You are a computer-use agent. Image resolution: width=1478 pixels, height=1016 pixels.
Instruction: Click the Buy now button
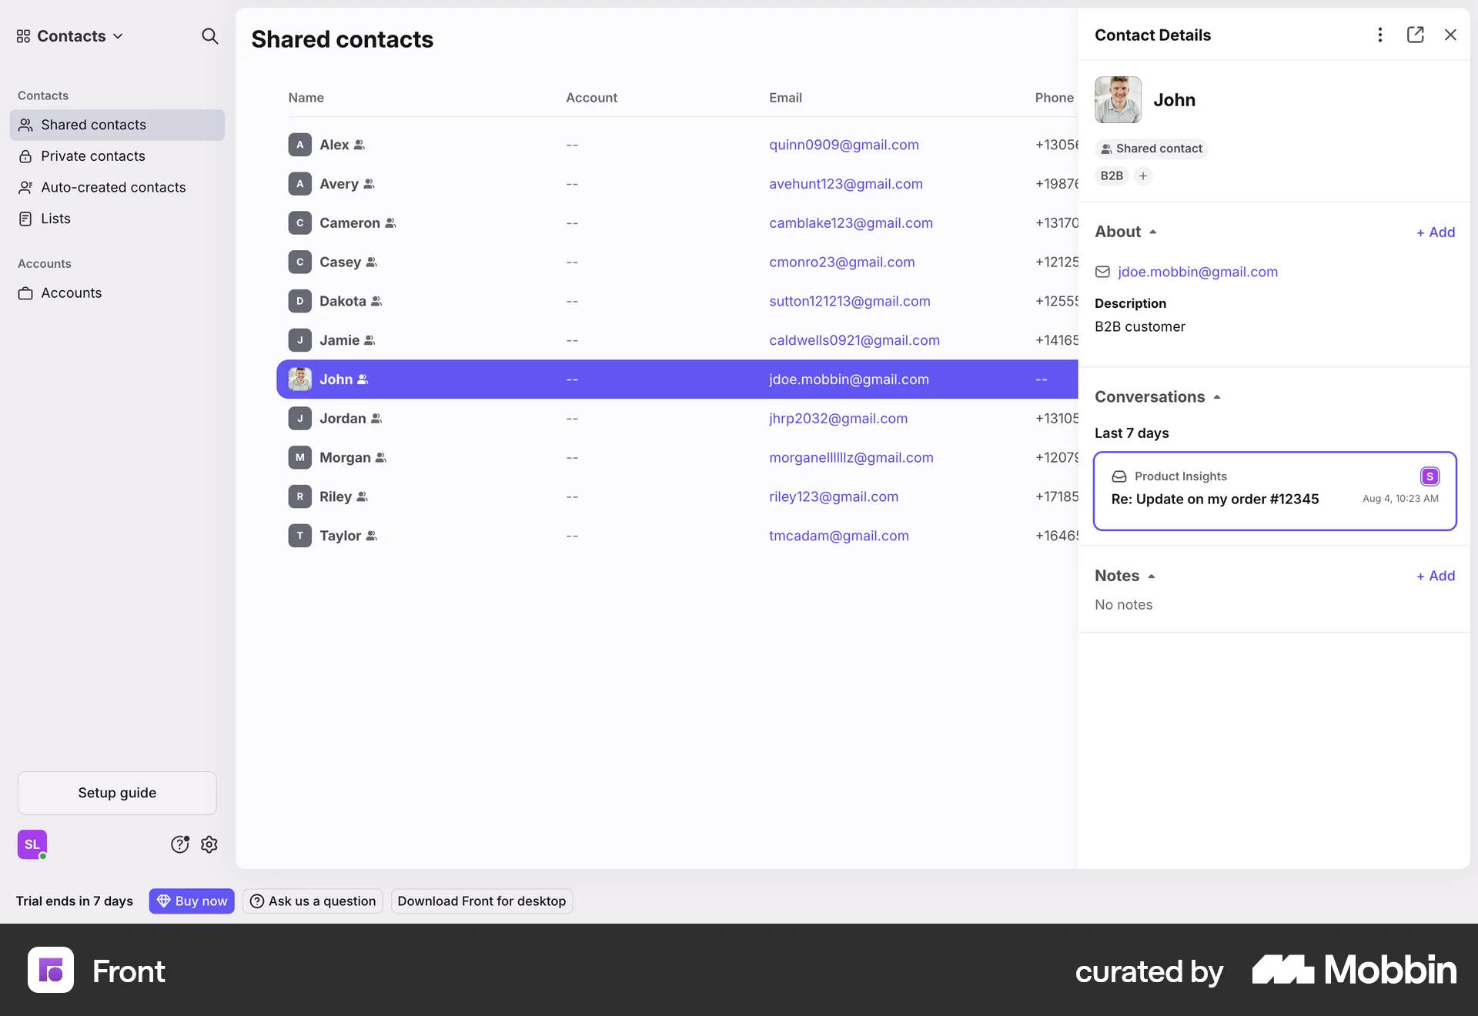pyautogui.click(x=192, y=901)
